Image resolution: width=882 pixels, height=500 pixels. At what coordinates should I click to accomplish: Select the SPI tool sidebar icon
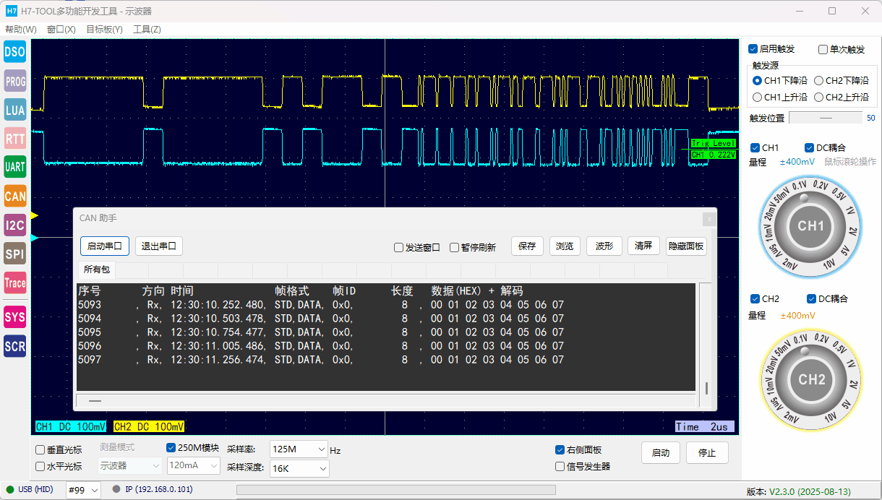pyautogui.click(x=15, y=254)
